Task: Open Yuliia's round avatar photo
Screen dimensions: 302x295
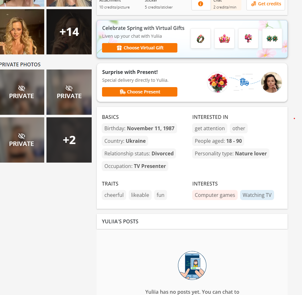Action: pos(272,82)
